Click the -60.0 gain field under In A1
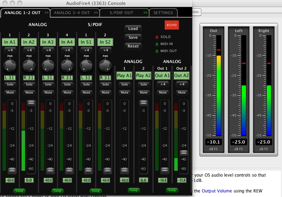The height and width of the screenshot is (197, 282). tap(10, 180)
